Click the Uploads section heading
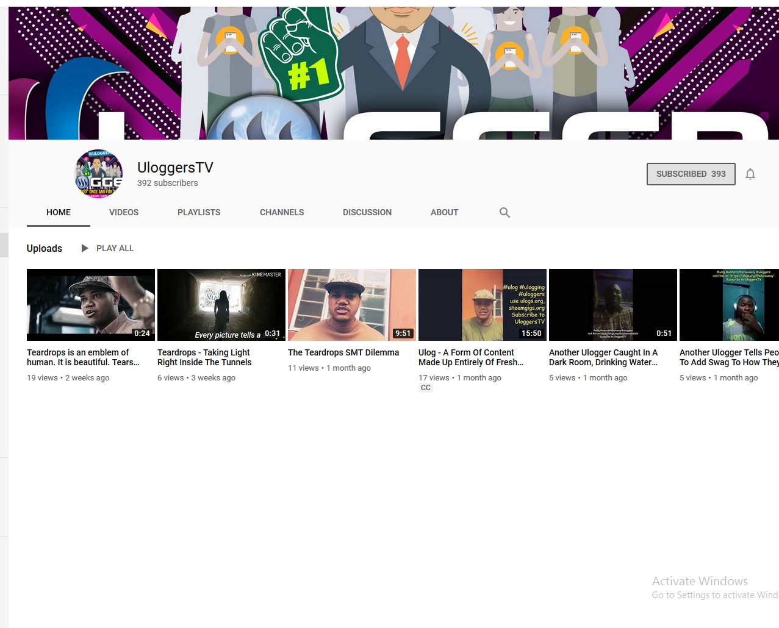 coord(45,248)
